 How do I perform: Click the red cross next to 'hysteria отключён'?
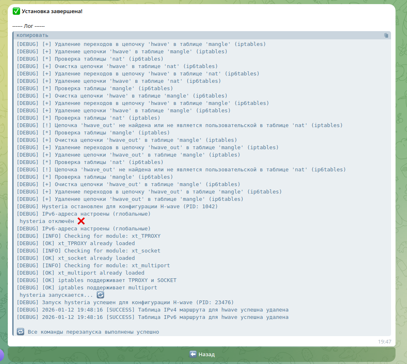coord(81,221)
